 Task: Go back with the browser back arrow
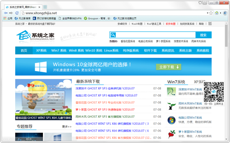[6, 13]
